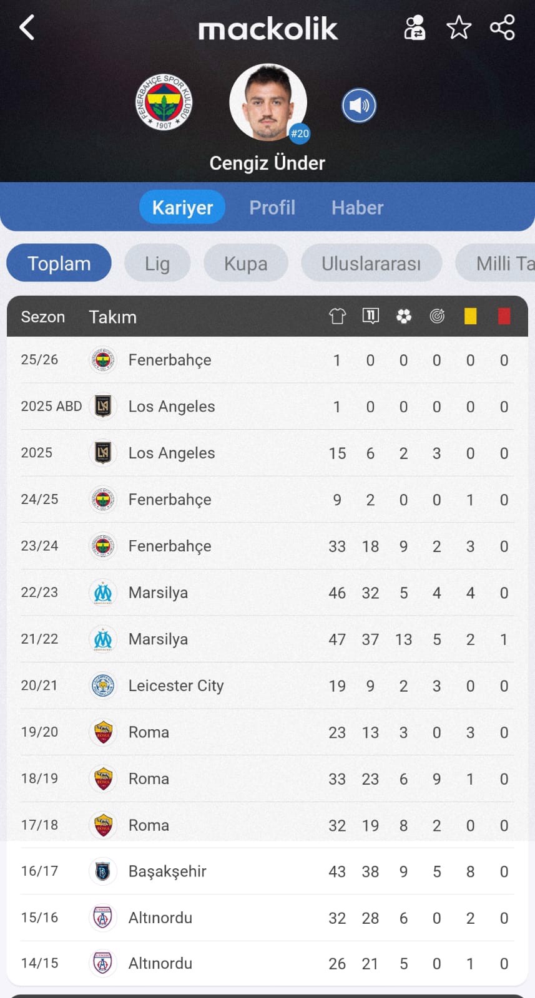This screenshot has width=535, height=998.
Task: Tap the share icon
Action: 503,27
